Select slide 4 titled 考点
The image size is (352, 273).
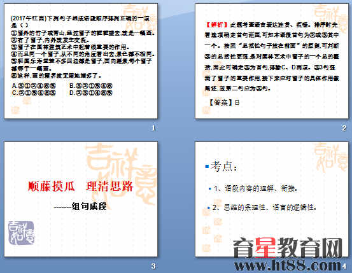click(272, 199)
